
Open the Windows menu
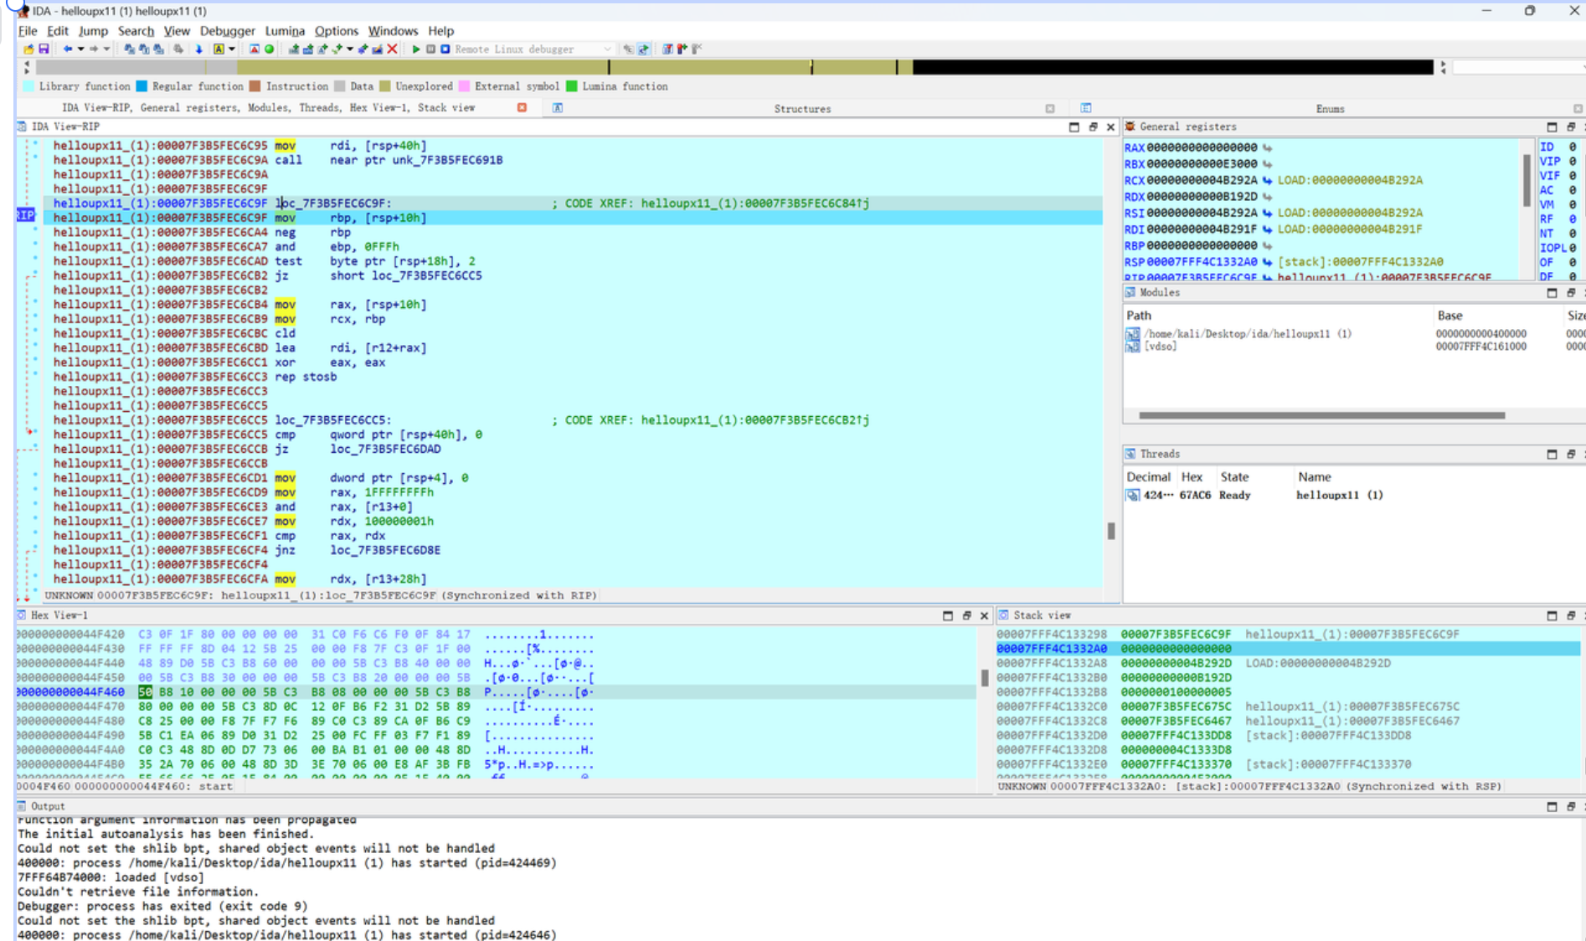(x=393, y=31)
